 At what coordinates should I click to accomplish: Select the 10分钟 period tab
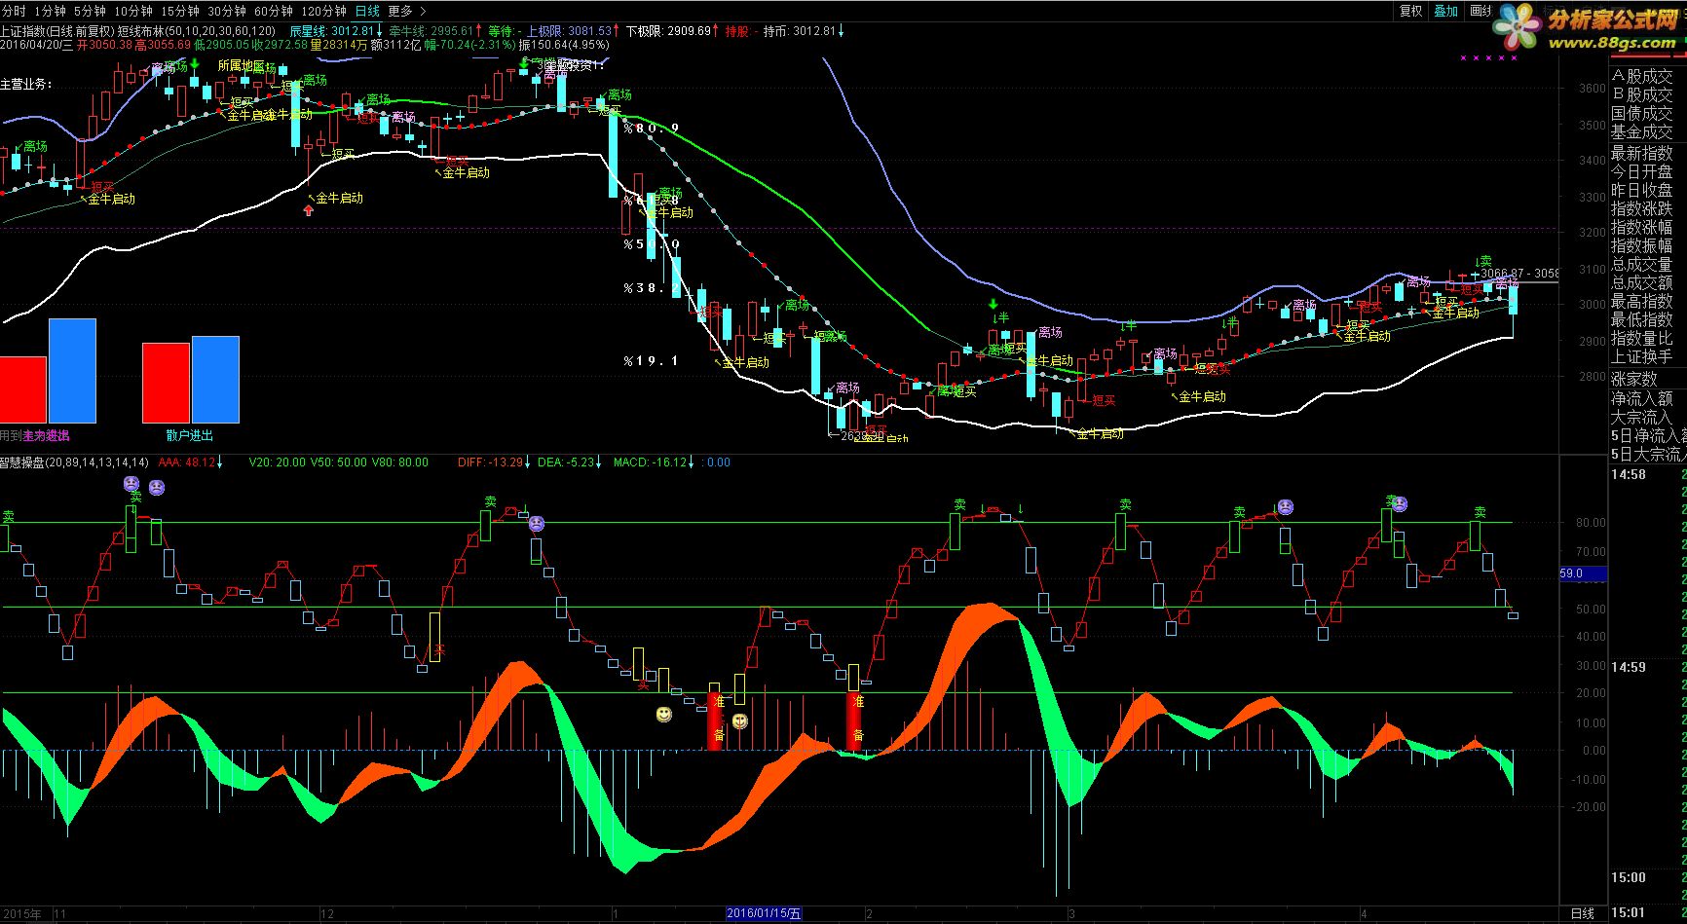(x=133, y=11)
